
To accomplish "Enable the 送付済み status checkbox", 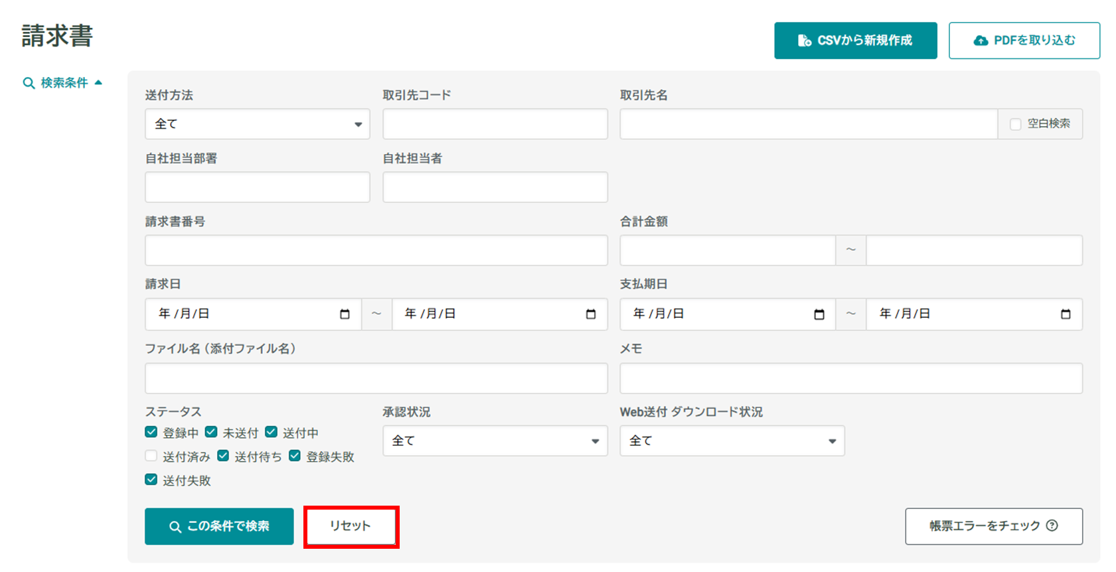I will pos(151,456).
